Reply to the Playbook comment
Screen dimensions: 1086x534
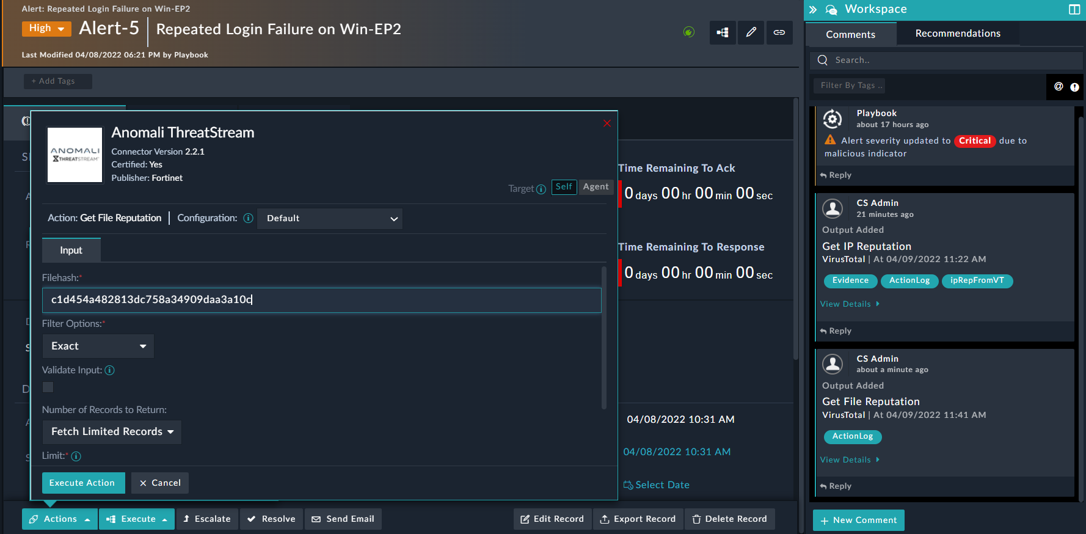click(x=836, y=175)
